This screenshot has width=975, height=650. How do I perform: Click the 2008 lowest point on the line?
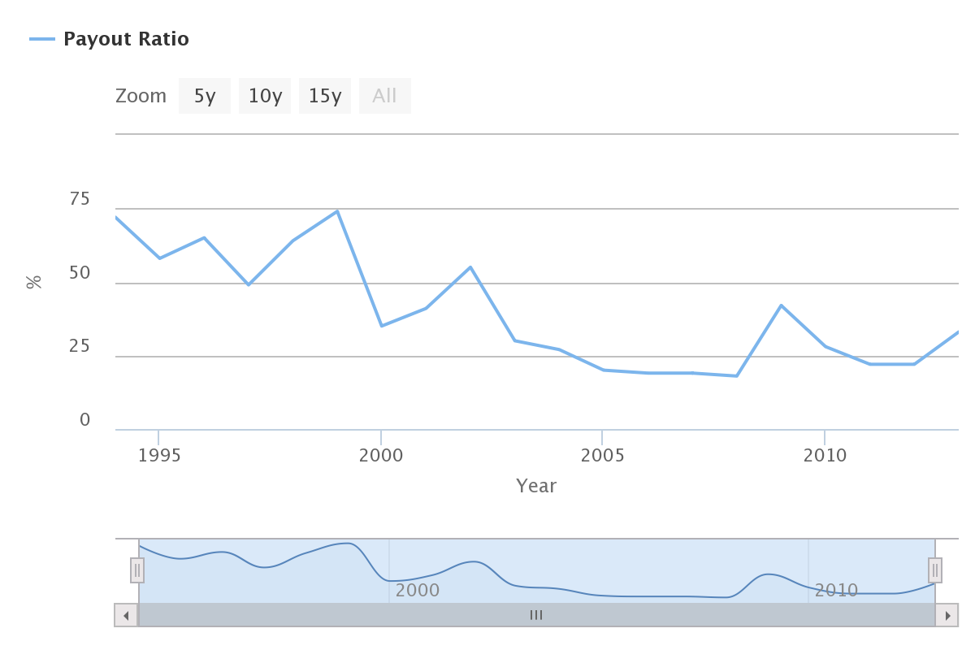[736, 375]
